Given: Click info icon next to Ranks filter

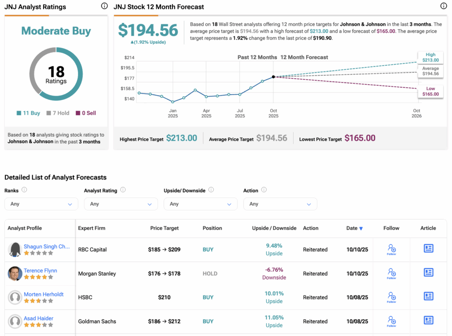Looking at the screenshot, I should click(24, 190).
